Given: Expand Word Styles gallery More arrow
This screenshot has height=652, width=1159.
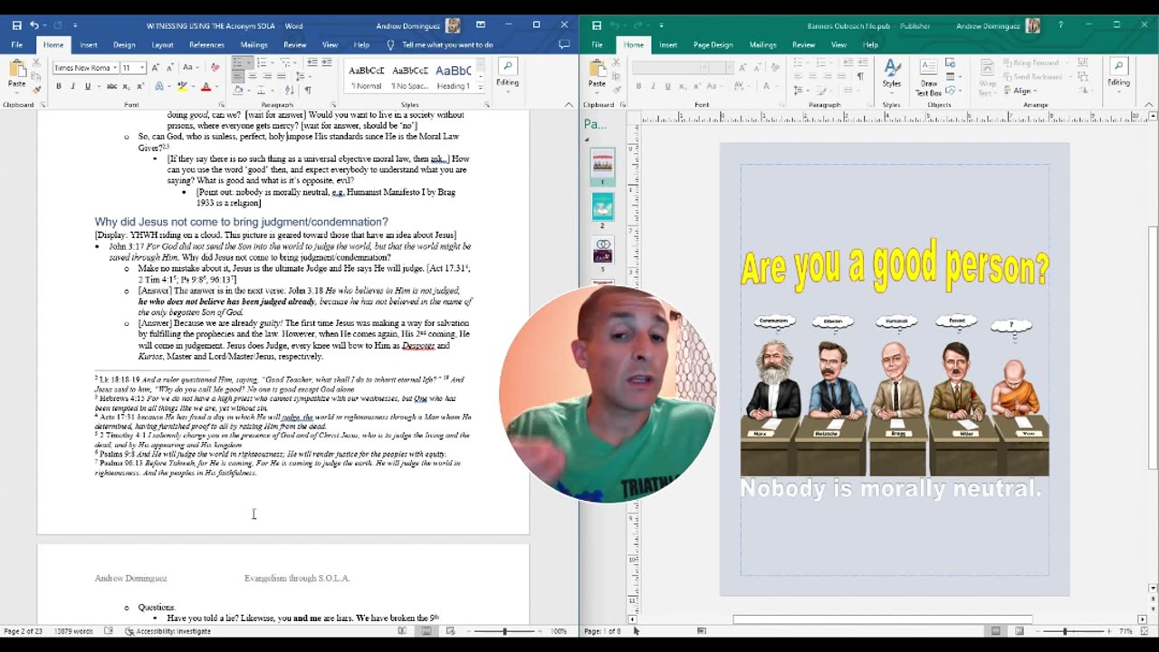Looking at the screenshot, I should pos(480,88).
